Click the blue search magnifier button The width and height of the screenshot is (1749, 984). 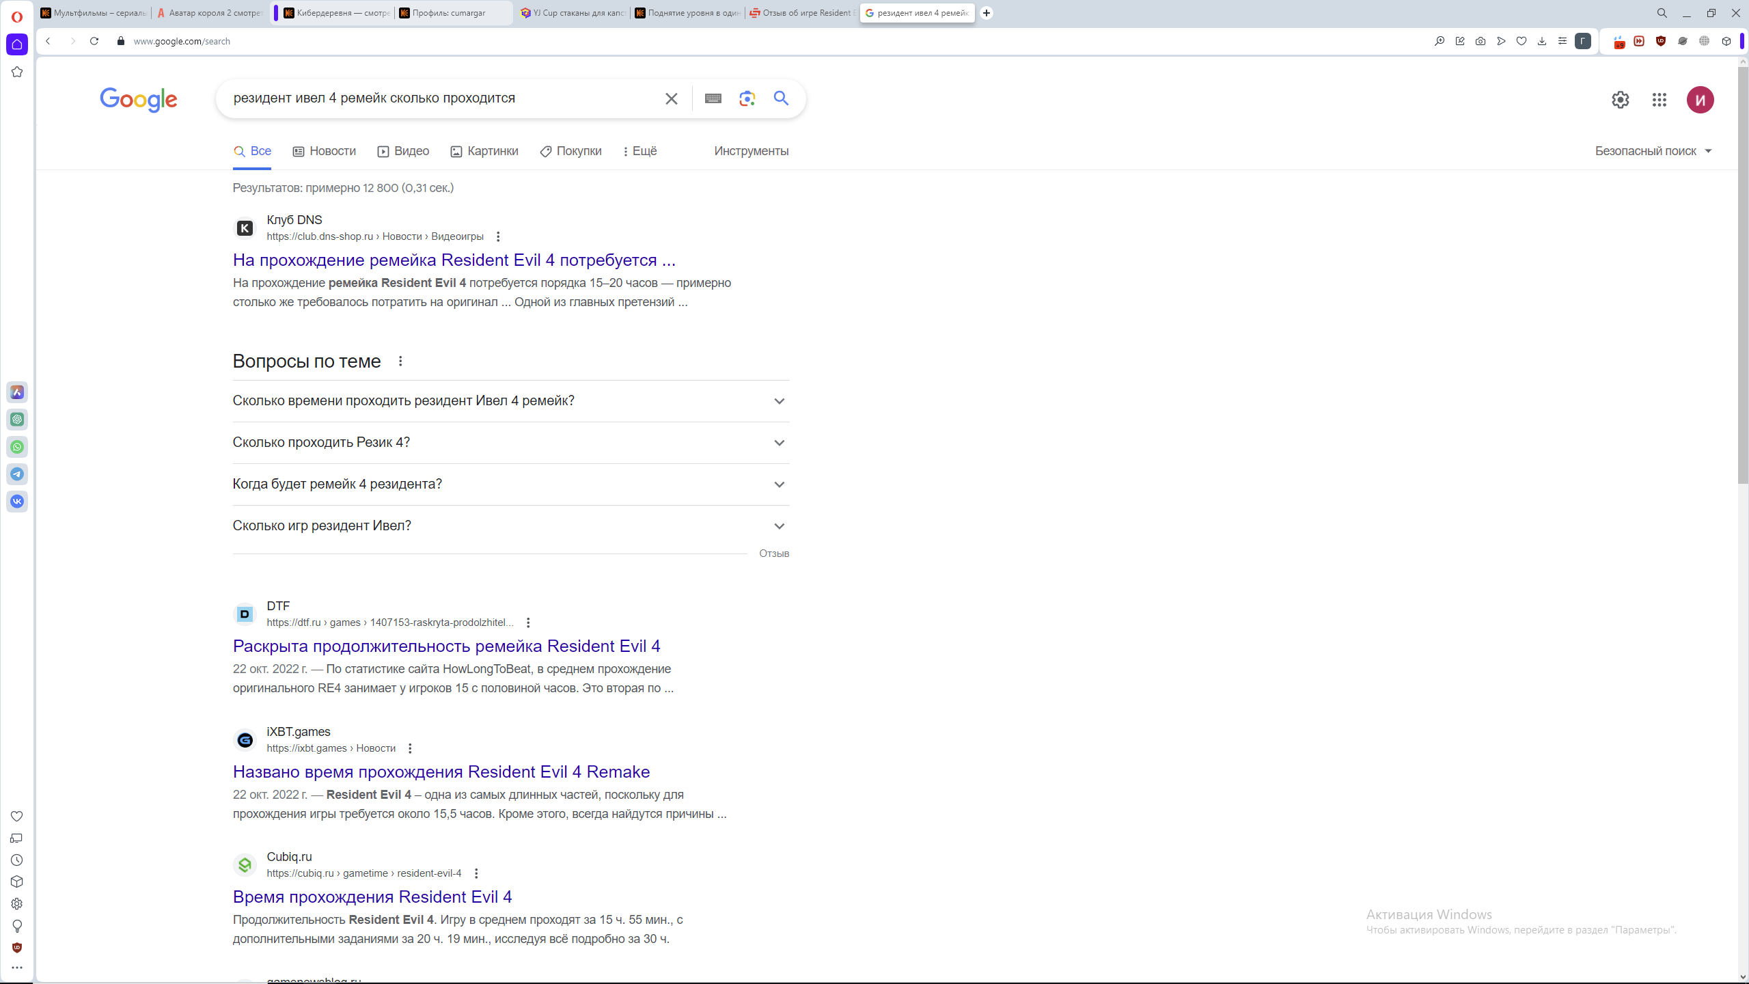coord(781,98)
